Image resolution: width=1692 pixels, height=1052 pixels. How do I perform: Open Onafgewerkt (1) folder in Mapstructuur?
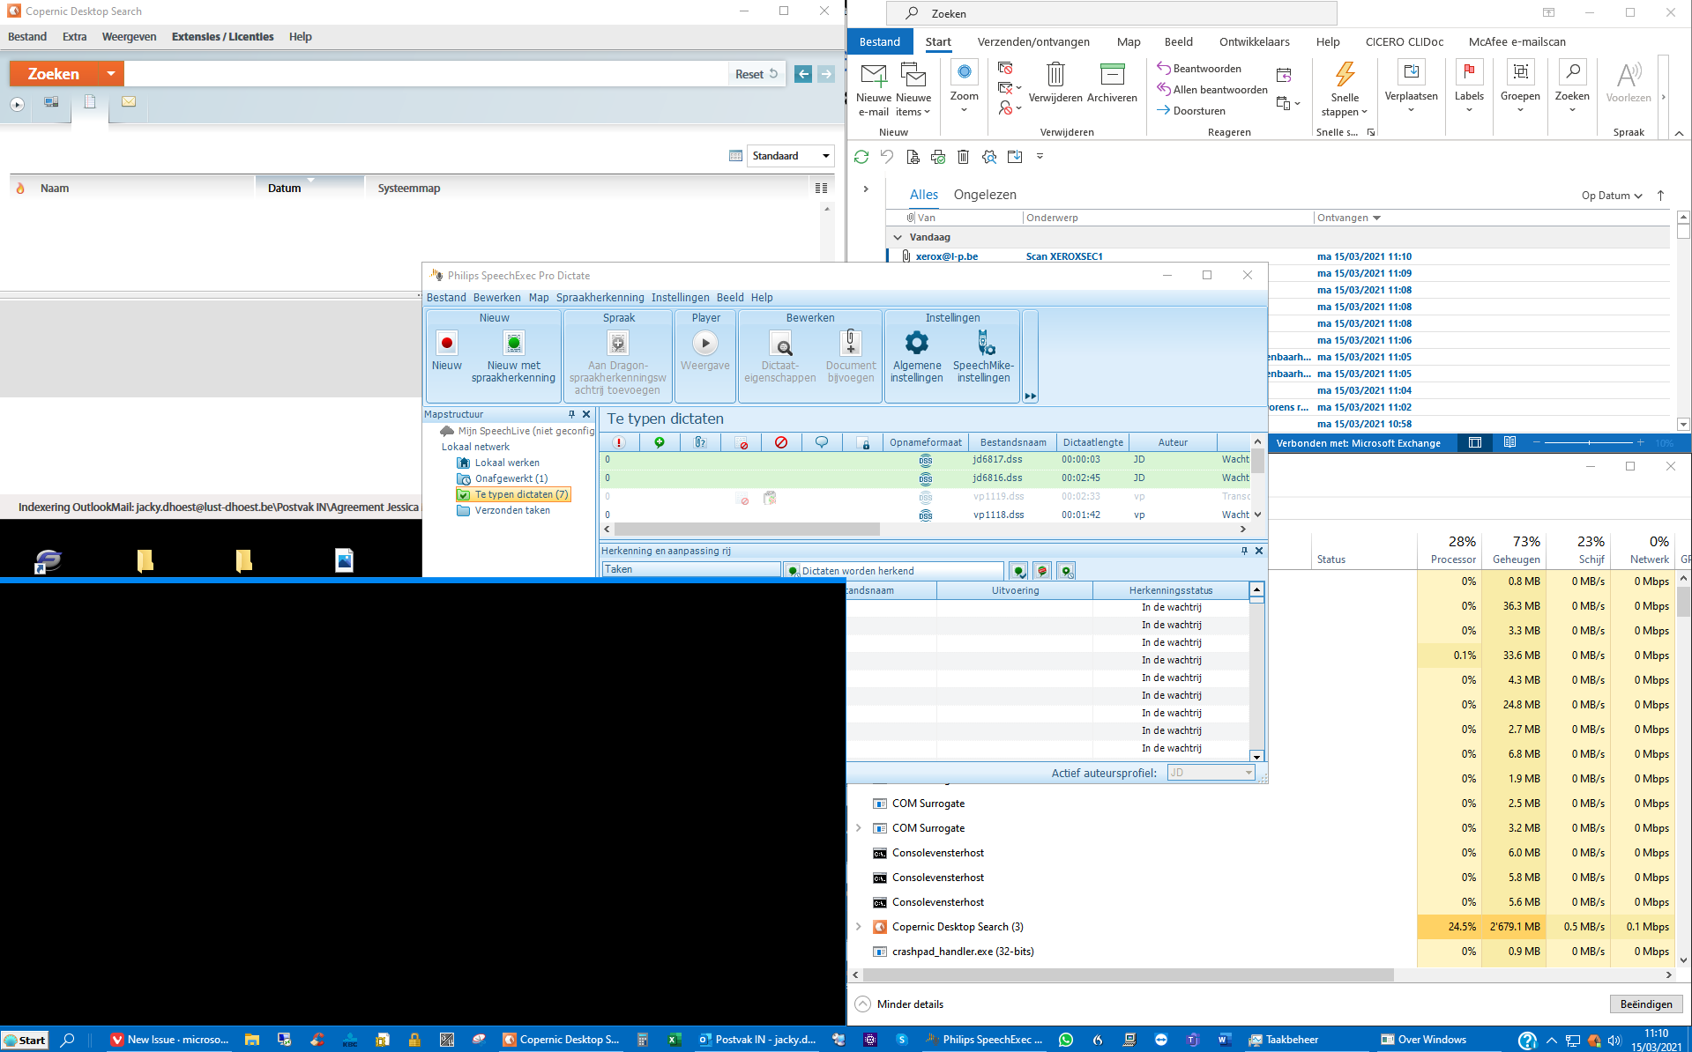coord(511,478)
